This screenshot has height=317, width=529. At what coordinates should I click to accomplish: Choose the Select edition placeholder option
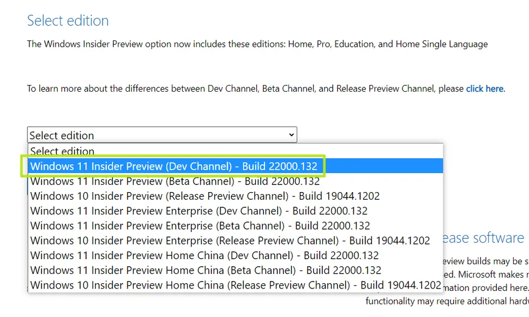[235, 151]
